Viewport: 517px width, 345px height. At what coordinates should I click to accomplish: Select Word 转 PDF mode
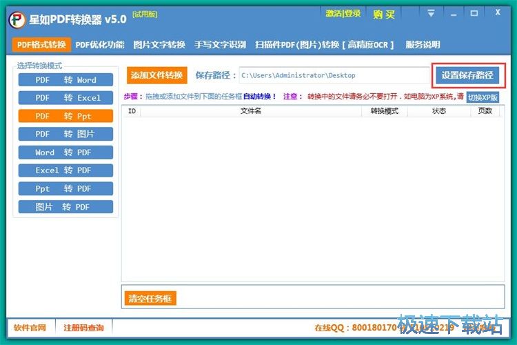click(65, 152)
